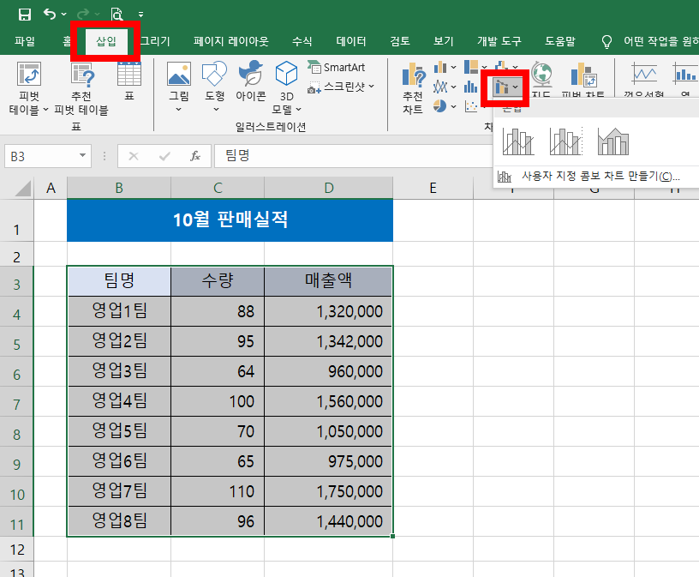Viewport: 699px width, 577px height.
Task: Click the formula bar cancel X icon
Action: tap(134, 156)
